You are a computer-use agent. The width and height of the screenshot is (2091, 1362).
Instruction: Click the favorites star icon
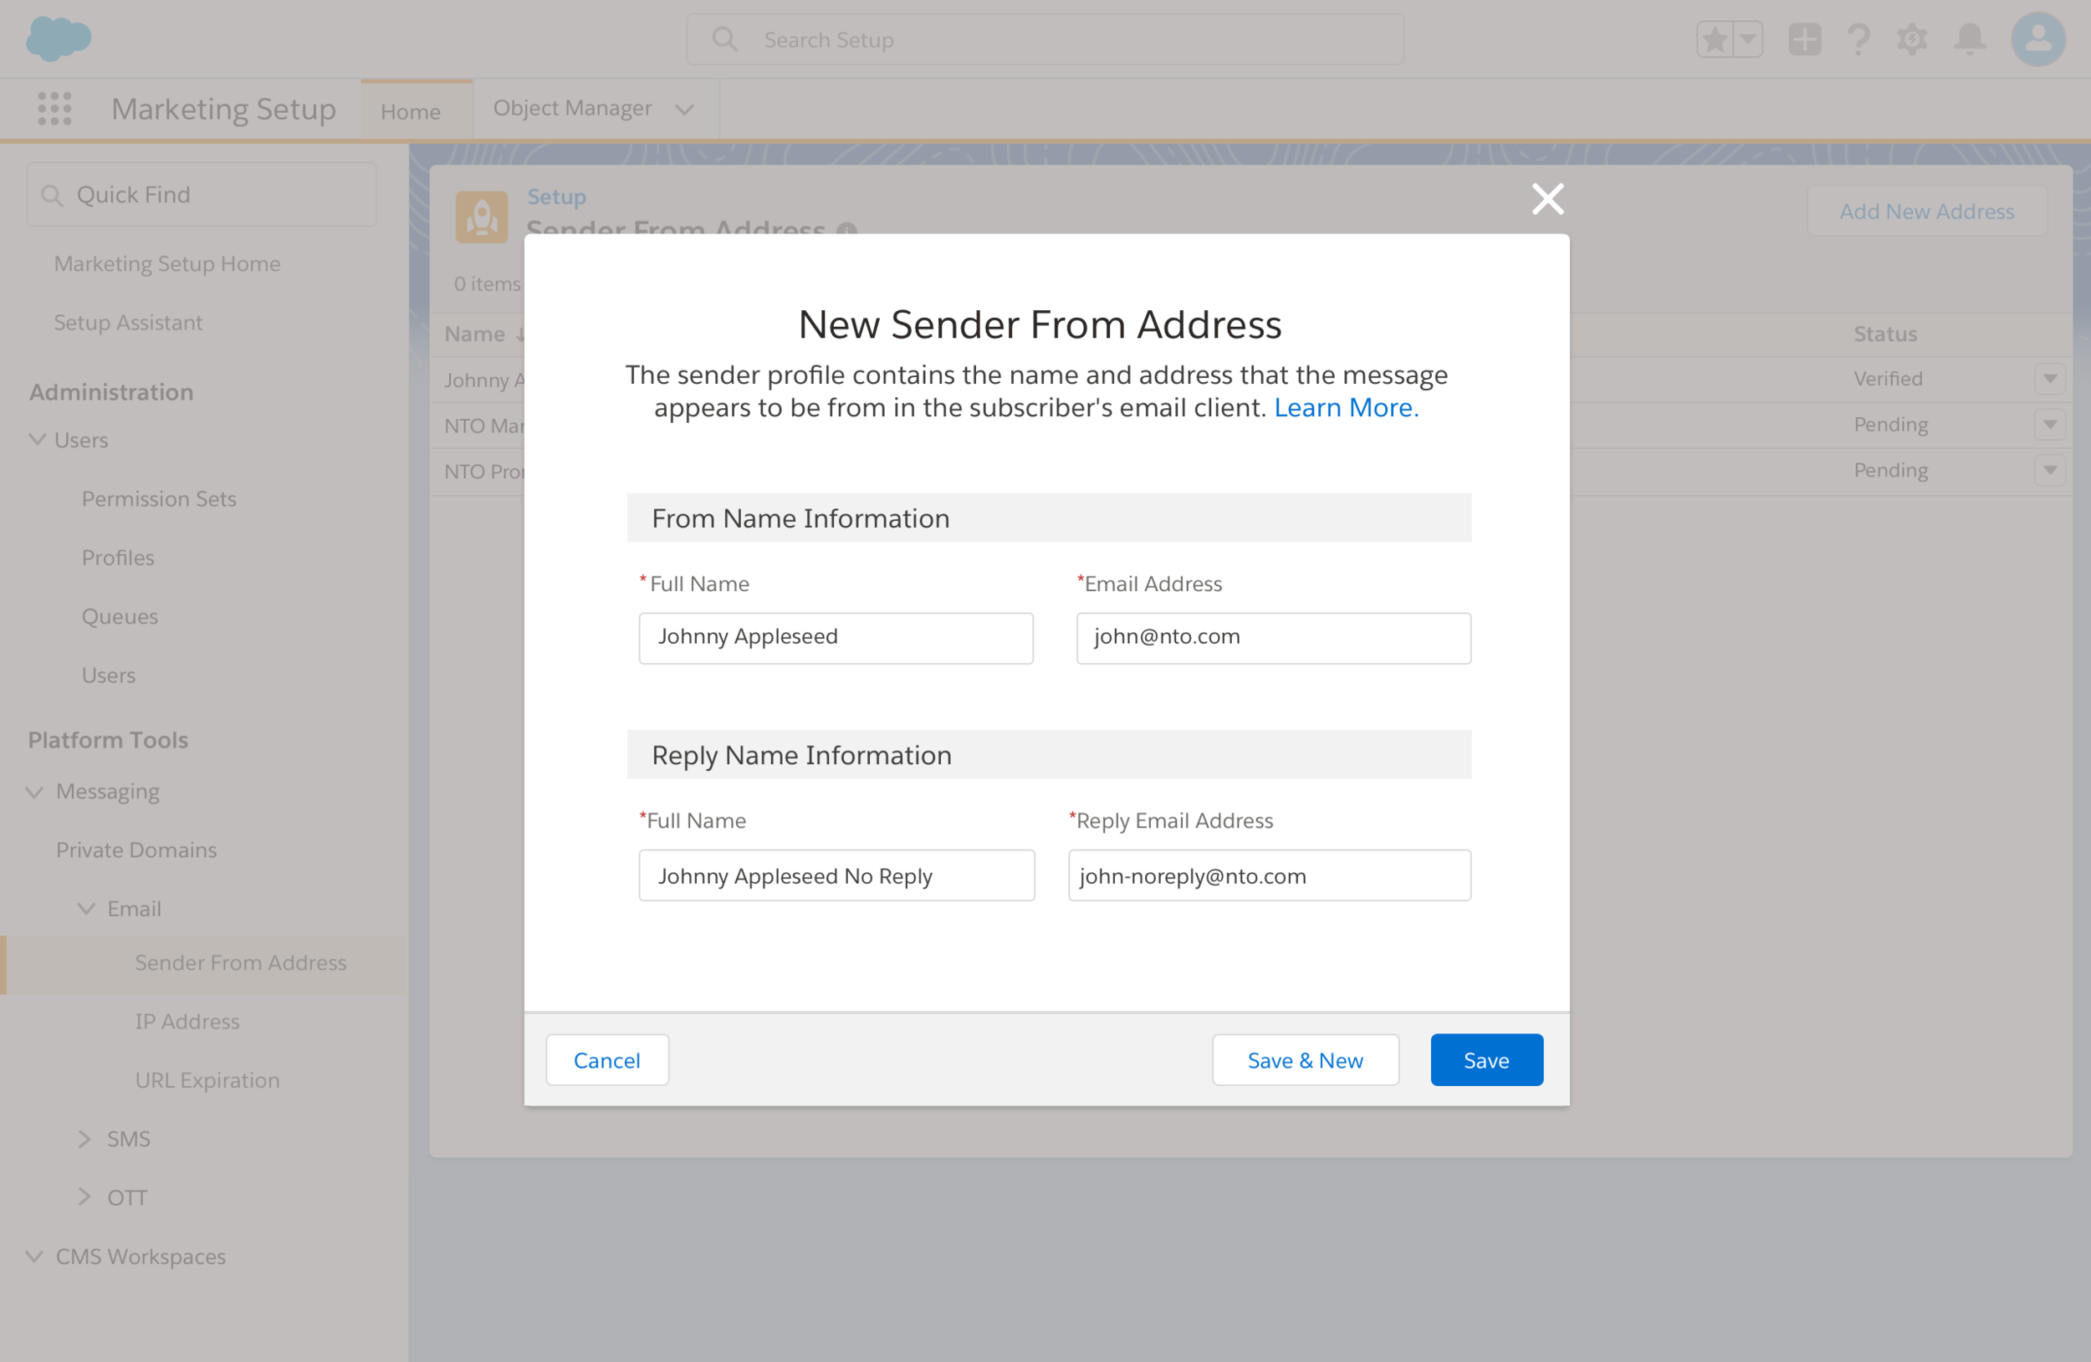[1714, 39]
